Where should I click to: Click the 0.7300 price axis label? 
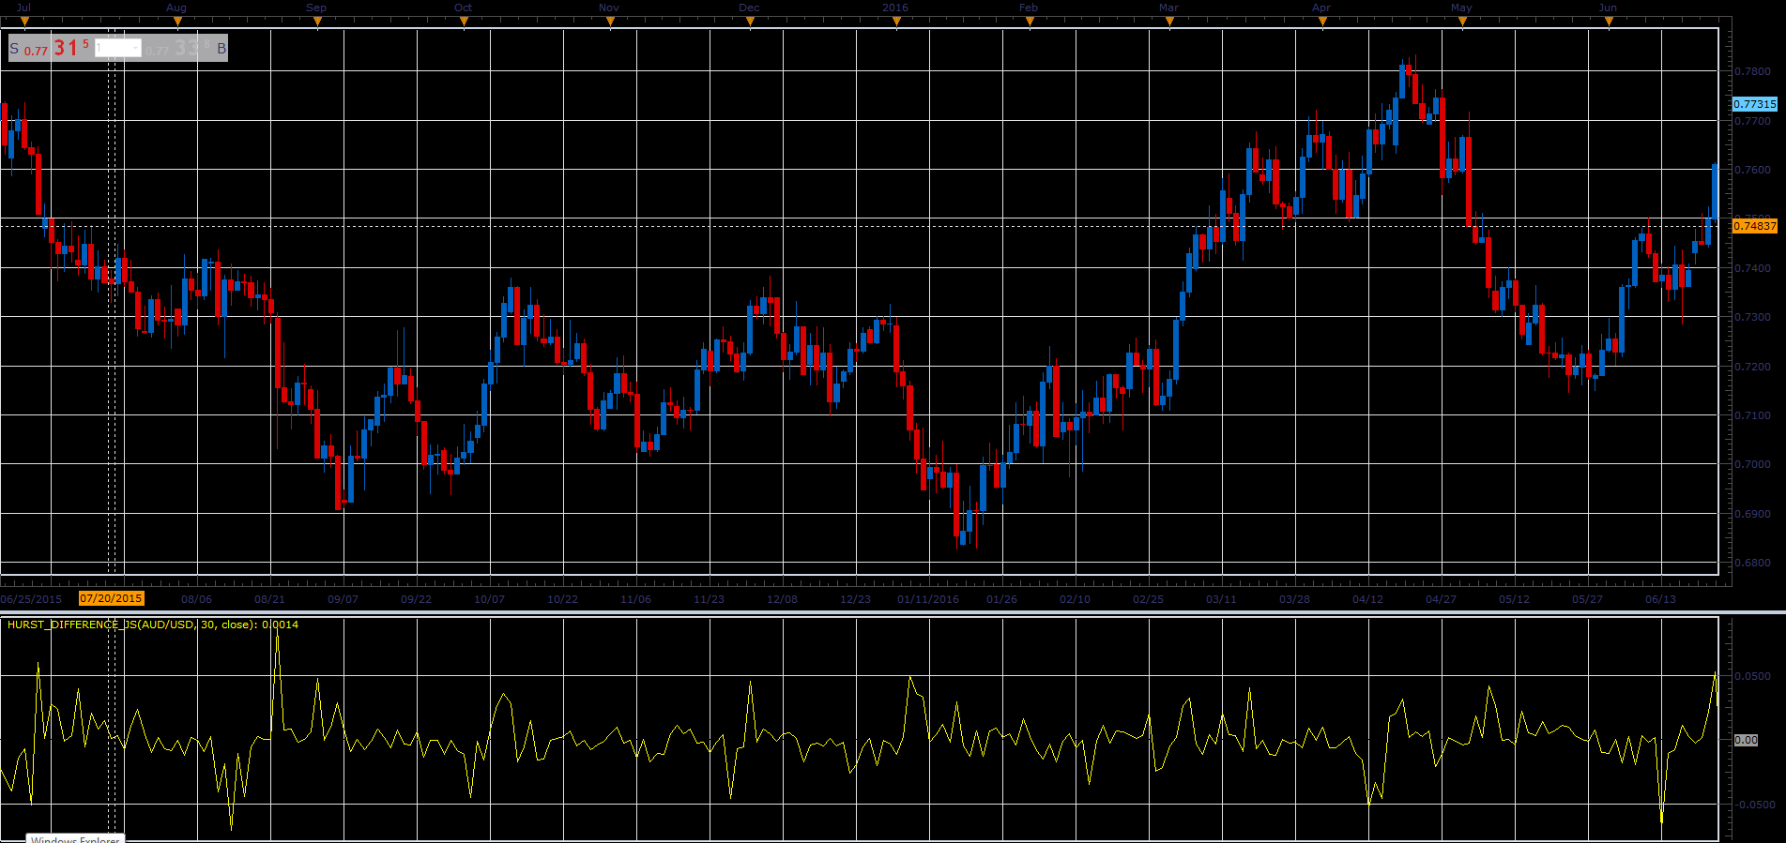pos(1752,317)
